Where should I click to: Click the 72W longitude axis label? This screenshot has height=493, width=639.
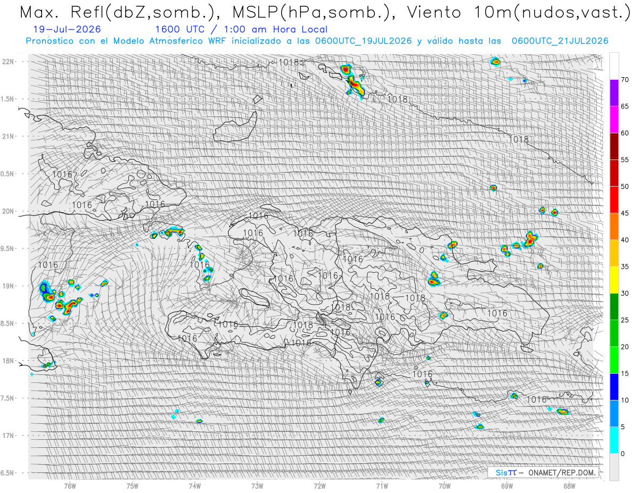[319, 485]
